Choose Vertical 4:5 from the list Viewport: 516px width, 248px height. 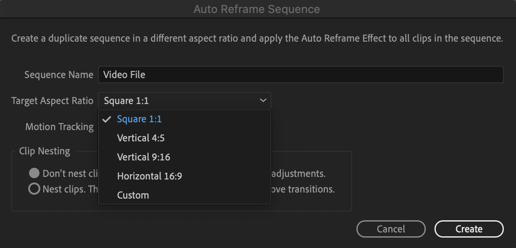coord(140,138)
